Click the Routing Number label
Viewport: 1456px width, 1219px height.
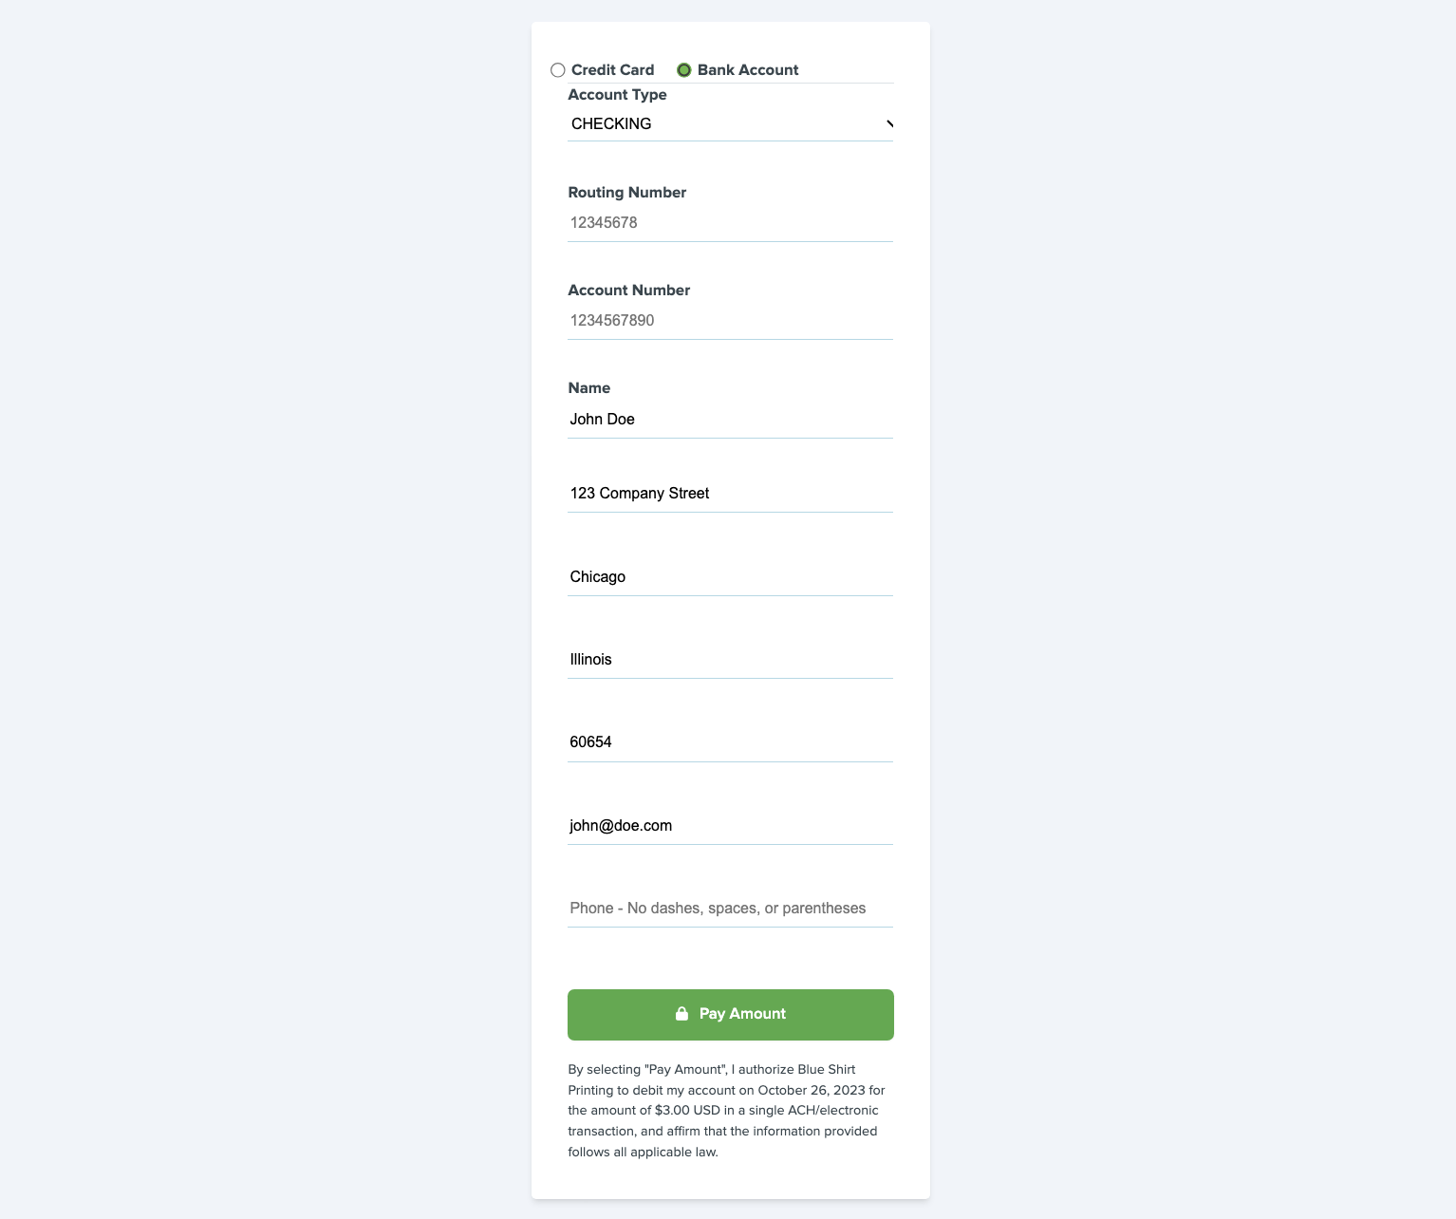coord(626,193)
